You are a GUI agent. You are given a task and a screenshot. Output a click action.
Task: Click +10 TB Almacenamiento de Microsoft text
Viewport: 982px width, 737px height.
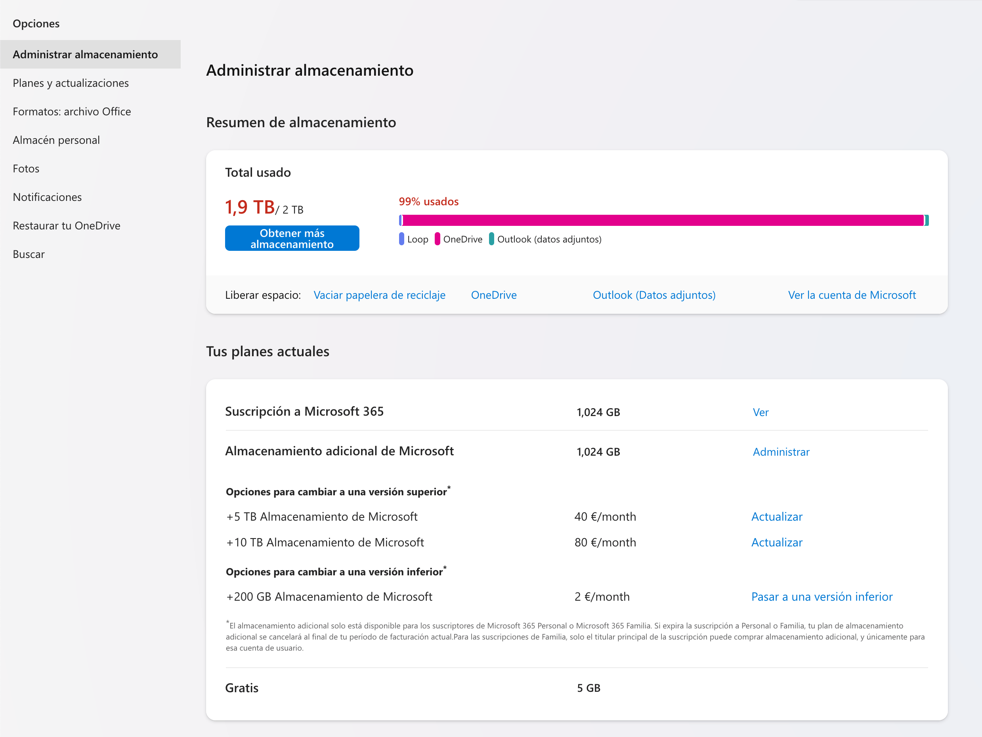(325, 542)
